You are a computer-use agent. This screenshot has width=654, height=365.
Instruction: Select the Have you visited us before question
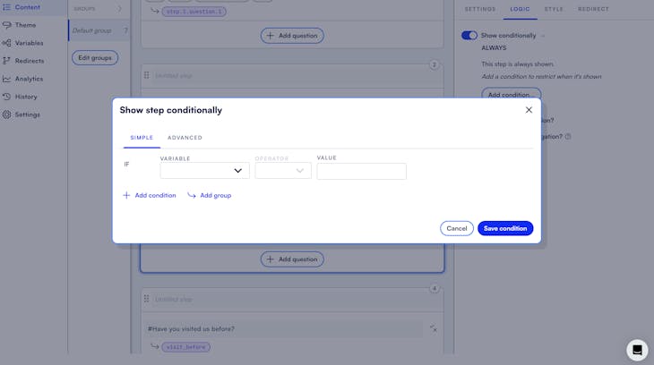(x=284, y=328)
